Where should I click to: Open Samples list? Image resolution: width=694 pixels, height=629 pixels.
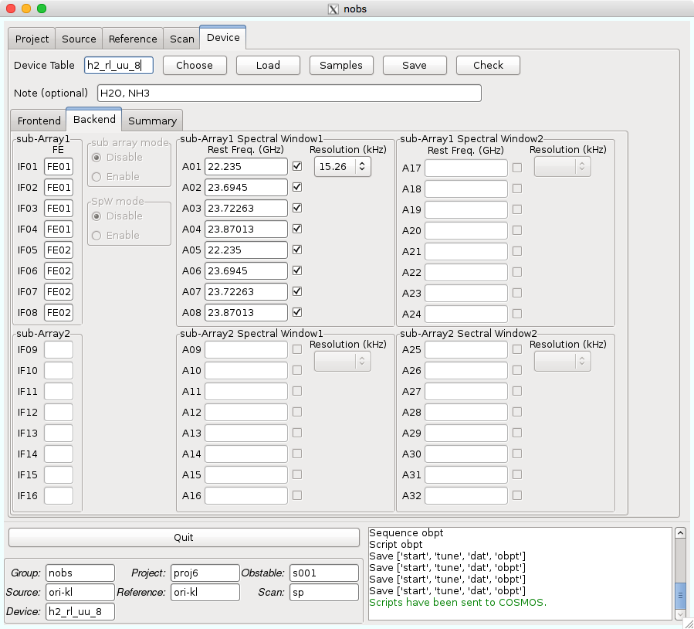(x=341, y=65)
